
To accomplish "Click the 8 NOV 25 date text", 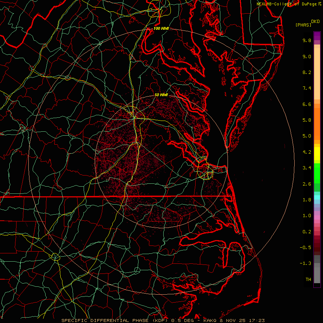I will point(232,320).
